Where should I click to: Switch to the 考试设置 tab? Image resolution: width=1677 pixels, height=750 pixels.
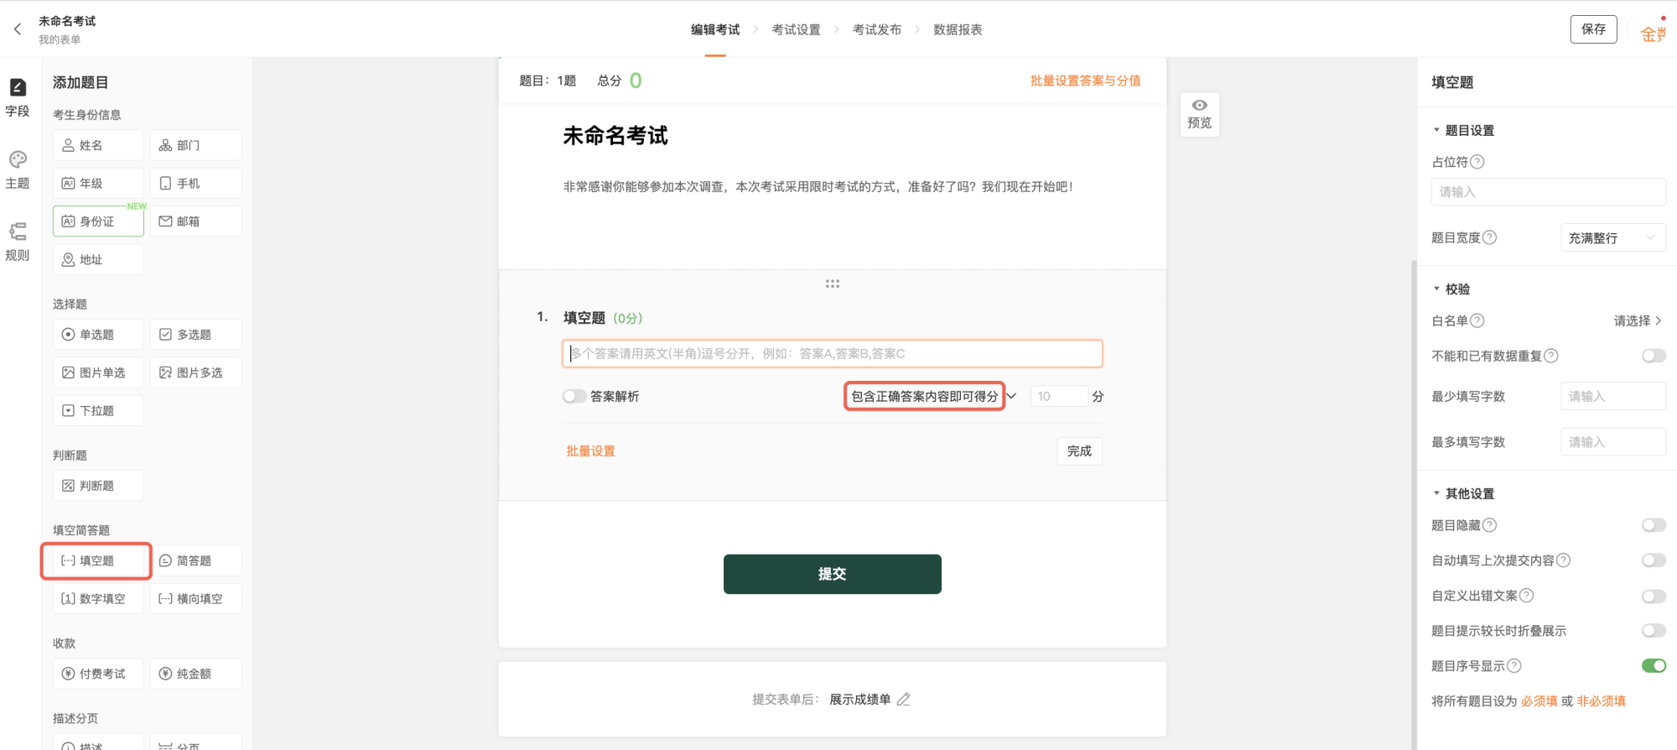[x=796, y=29]
